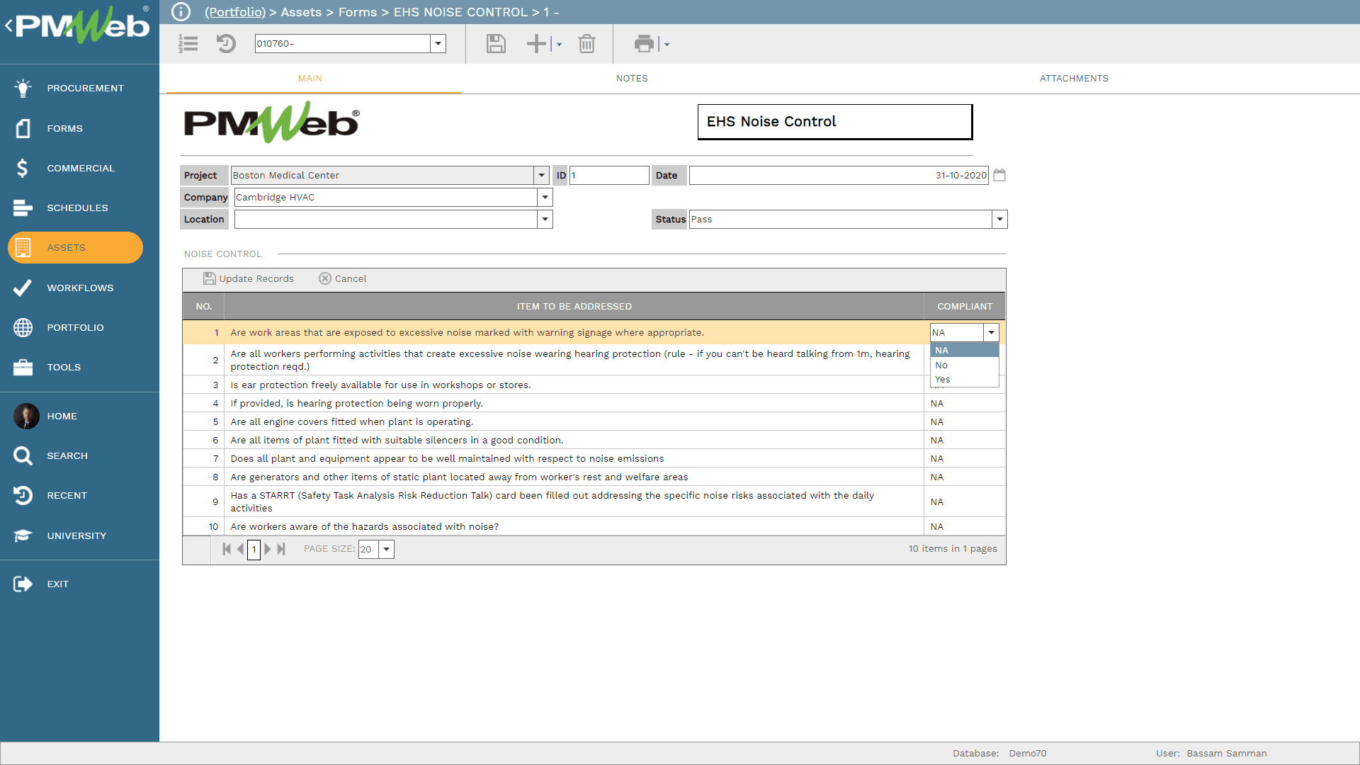Viewport: 1360px width, 765px height.
Task: Click Update Records button
Action: pyautogui.click(x=249, y=278)
